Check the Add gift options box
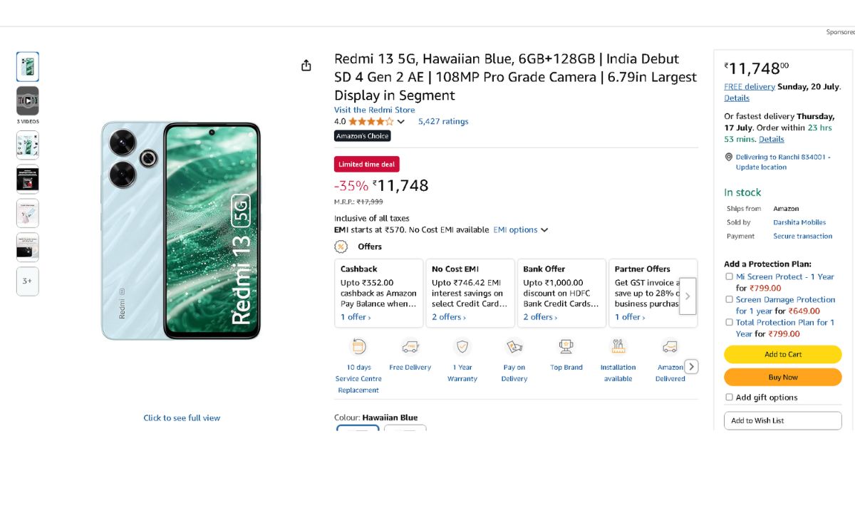Image resolution: width=855 pixels, height=513 pixels. tap(729, 398)
